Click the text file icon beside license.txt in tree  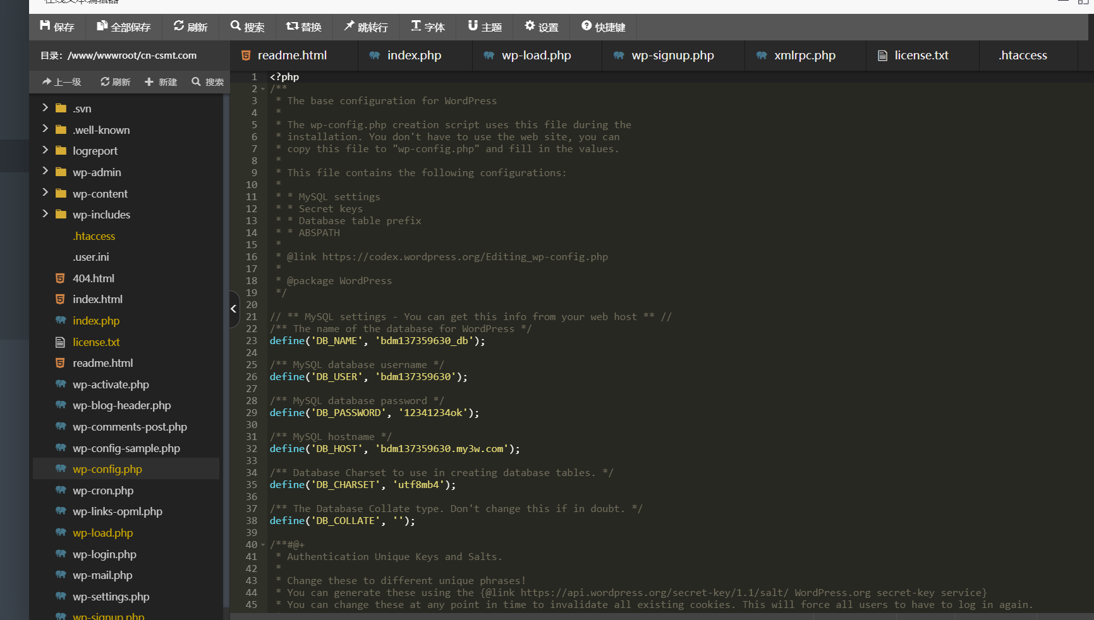click(x=60, y=342)
